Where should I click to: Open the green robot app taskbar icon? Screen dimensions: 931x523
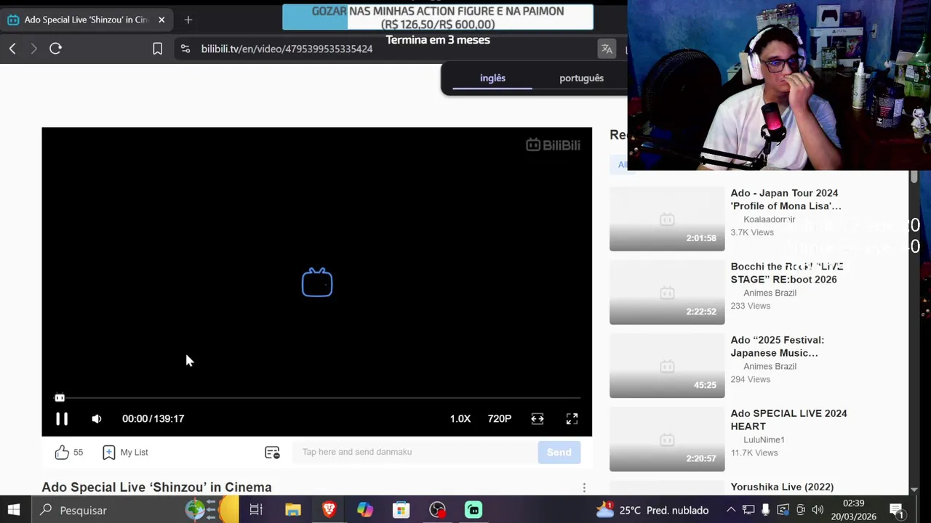474,510
